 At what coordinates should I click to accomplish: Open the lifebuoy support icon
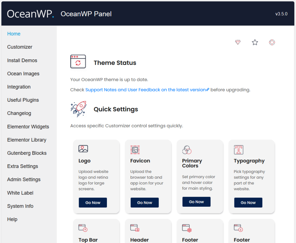(x=272, y=42)
